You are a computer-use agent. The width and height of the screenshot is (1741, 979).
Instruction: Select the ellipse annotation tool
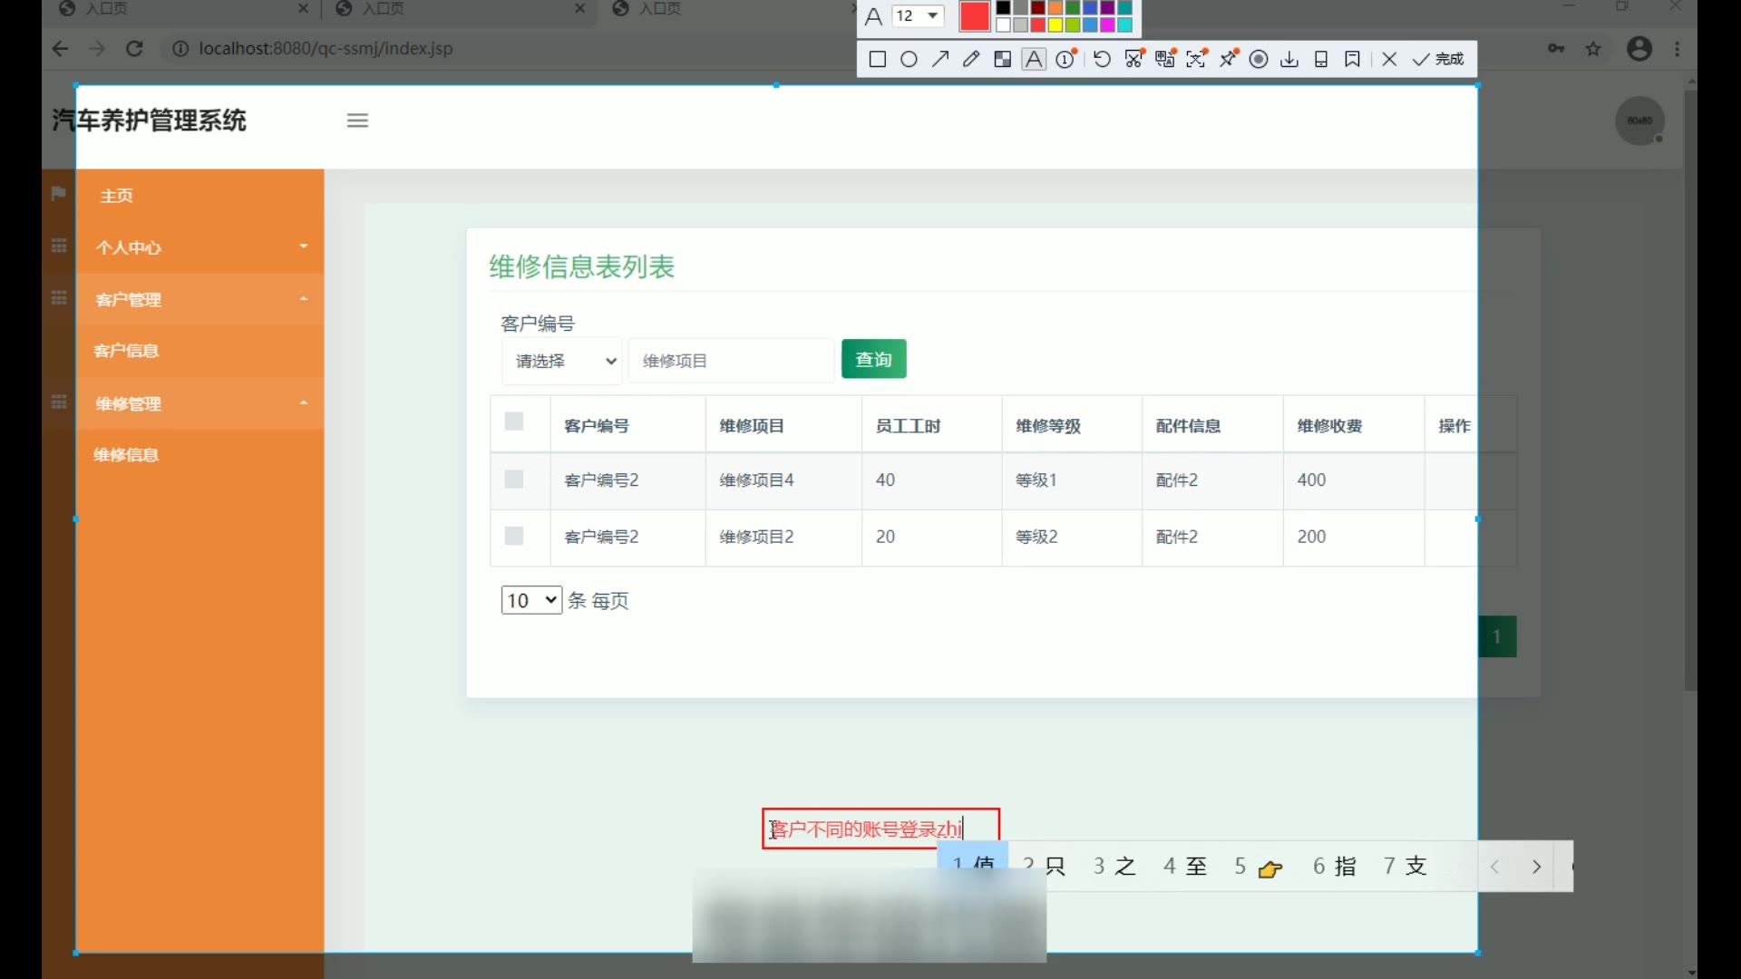[909, 60]
